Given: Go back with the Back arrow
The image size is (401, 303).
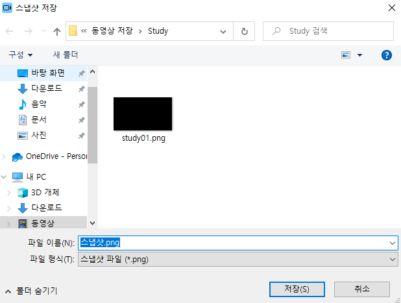Looking at the screenshot, I should 9,31.
